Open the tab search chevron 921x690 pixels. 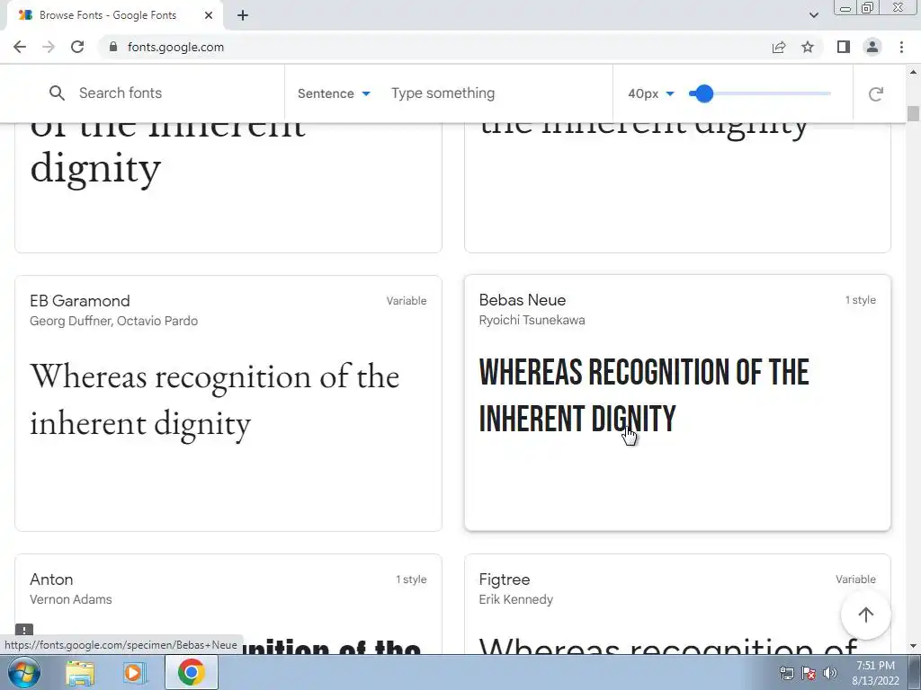tap(813, 15)
